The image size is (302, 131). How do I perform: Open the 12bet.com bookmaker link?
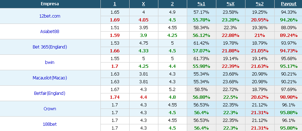pos(50,16)
